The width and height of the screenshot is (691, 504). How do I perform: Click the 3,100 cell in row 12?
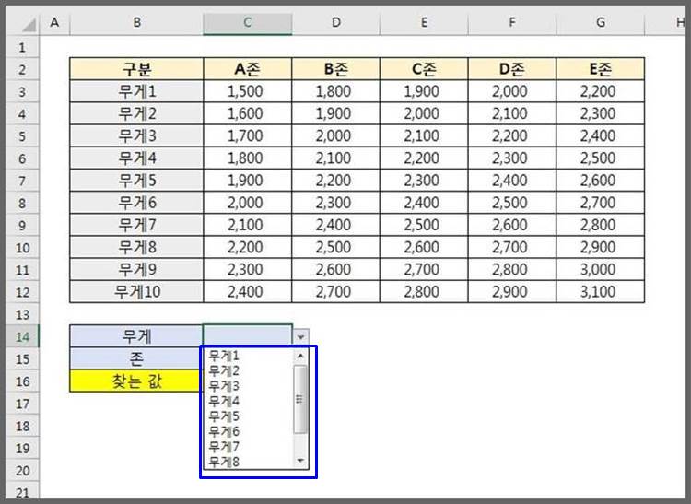[600, 292]
